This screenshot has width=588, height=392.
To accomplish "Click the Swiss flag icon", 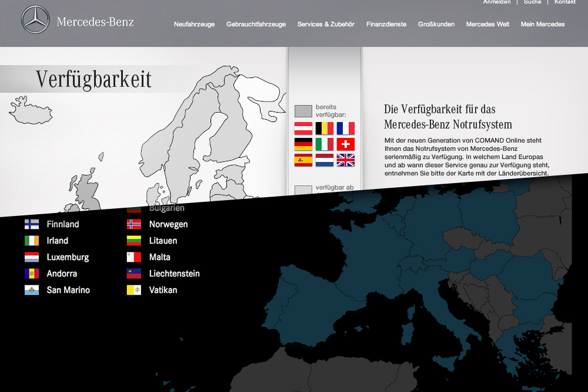I will point(346,144).
